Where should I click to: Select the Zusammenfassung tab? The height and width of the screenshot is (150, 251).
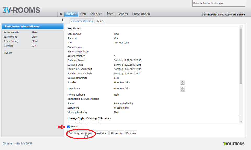(82, 21)
